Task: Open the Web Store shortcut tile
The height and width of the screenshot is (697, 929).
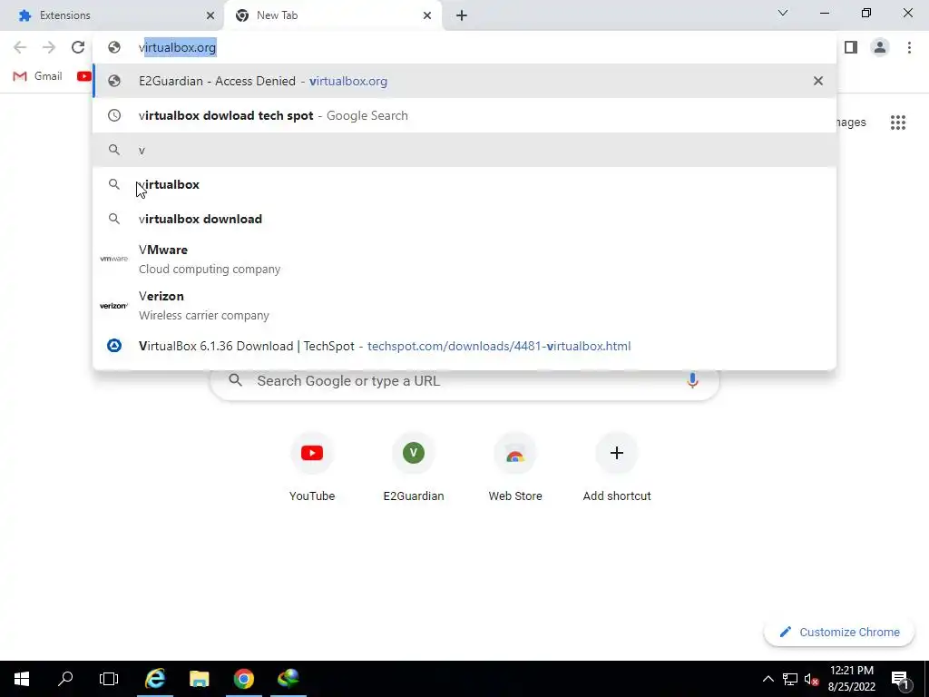Action: [x=515, y=467]
